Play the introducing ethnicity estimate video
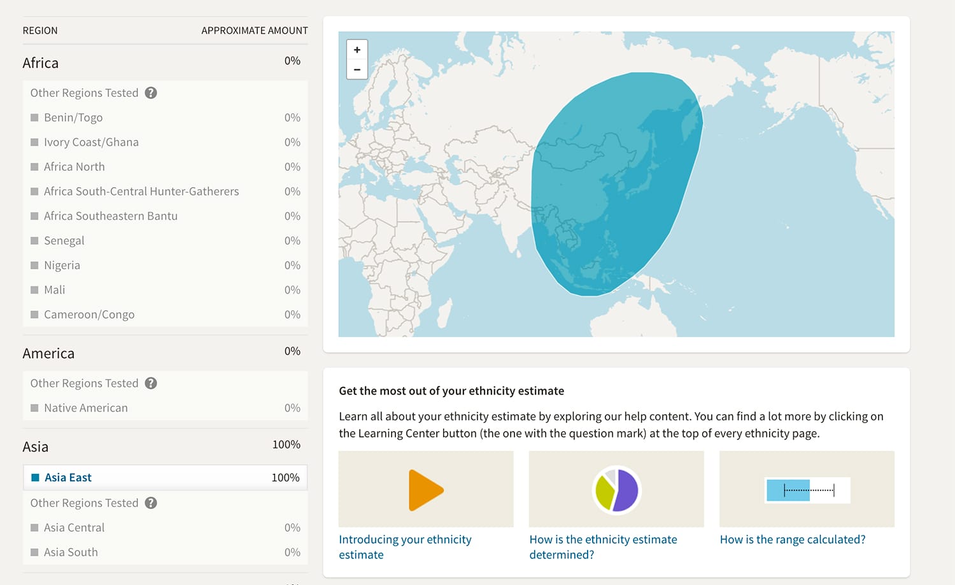The image size is (955, 585). (426, 490)
